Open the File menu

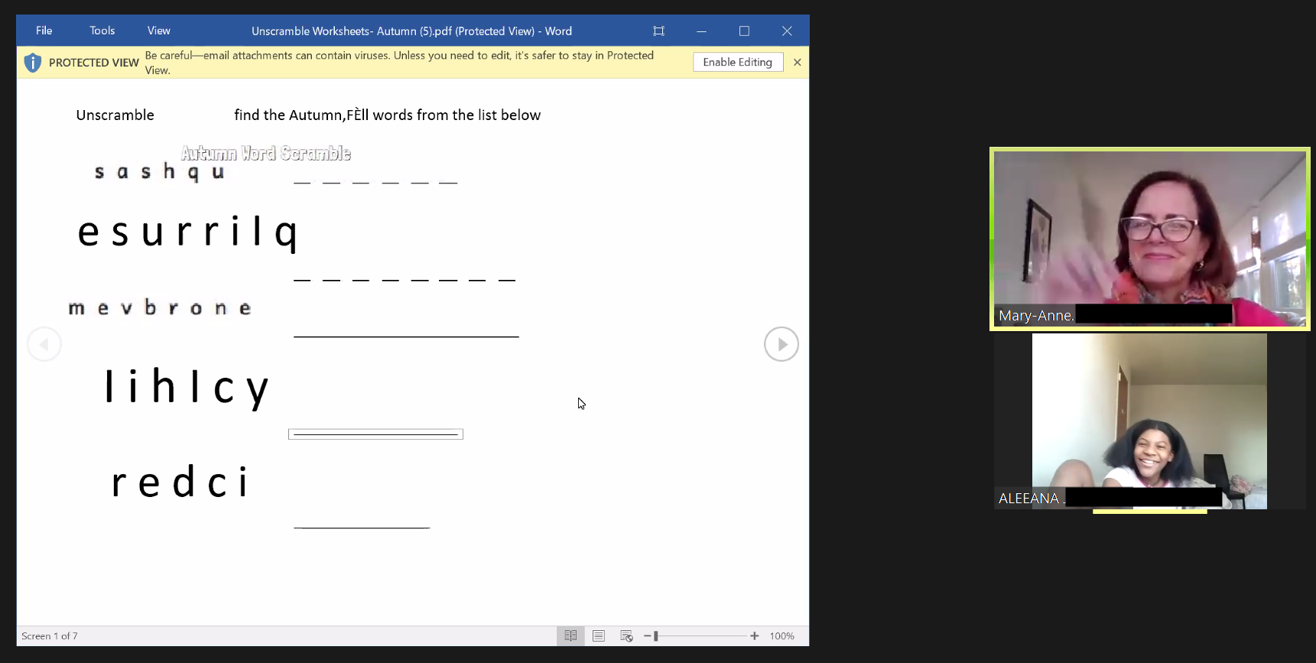(x=44, y=31)
